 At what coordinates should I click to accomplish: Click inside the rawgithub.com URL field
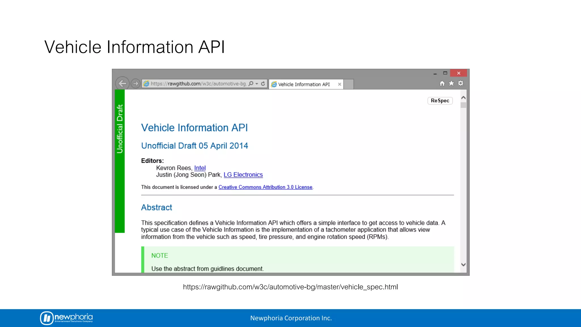[x=199, y=84]
